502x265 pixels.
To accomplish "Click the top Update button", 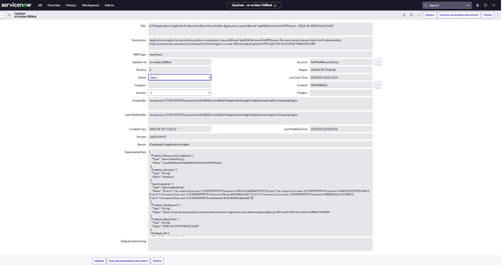I will click(x=430, y=15).
